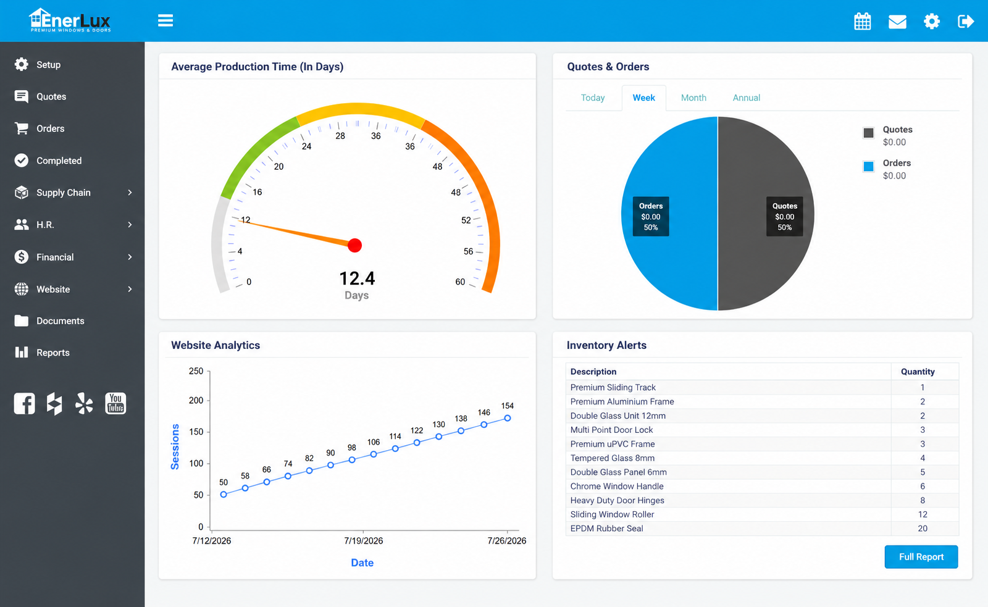Click the Documents folder icon
The width and height of the screenshot is (988, 607).
click(x=22, y=320)
